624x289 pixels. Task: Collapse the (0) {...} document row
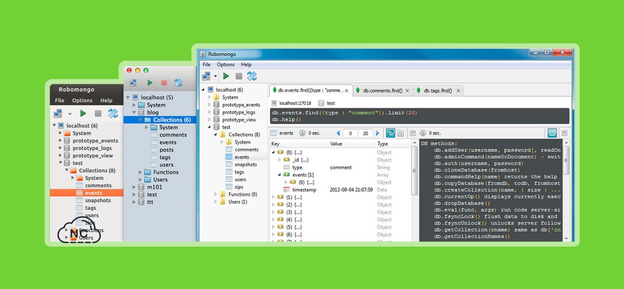274,152
